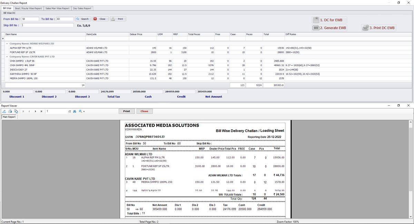Switch to Sales Man Wise Report tab

tap(58, 8)
